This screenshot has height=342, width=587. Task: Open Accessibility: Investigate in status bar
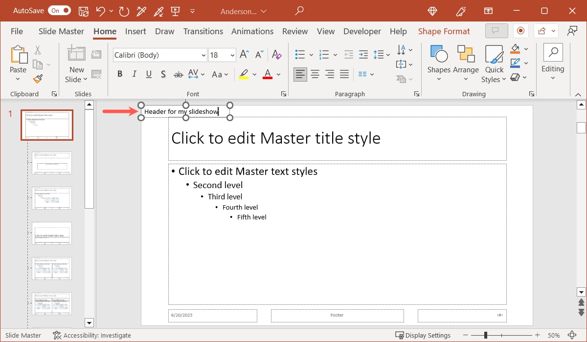tap(92, 335)
